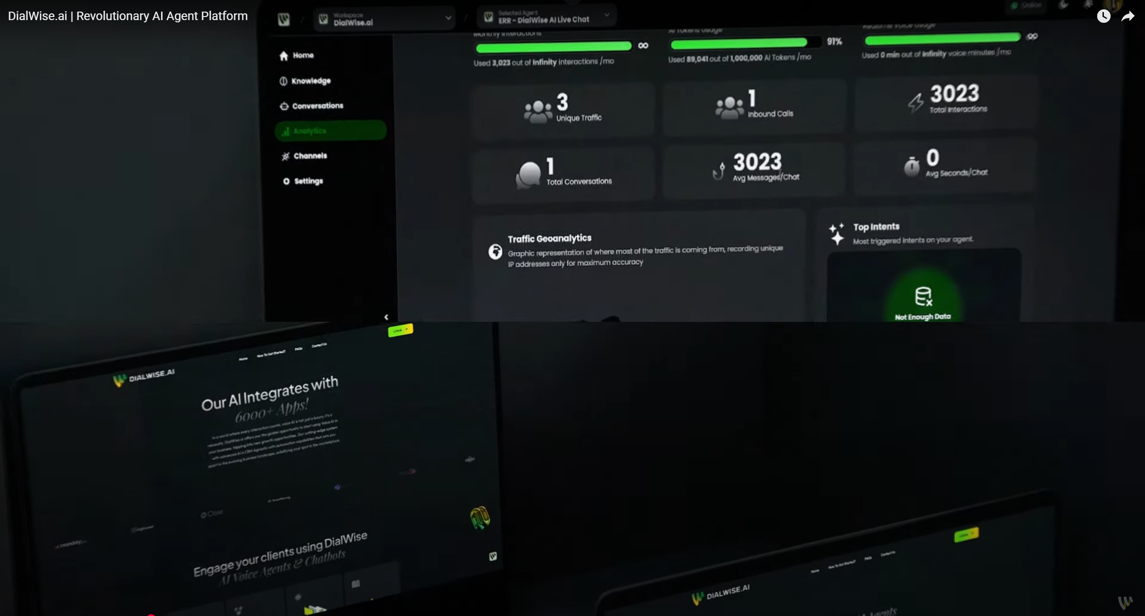Click the people icon on the Unique Traffic card
This screenshot has width=1145, height=616.
coord(538,111)
